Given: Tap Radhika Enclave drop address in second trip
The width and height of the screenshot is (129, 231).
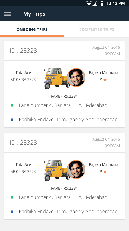Looking at the screenshot, I should tap(68, 212).
